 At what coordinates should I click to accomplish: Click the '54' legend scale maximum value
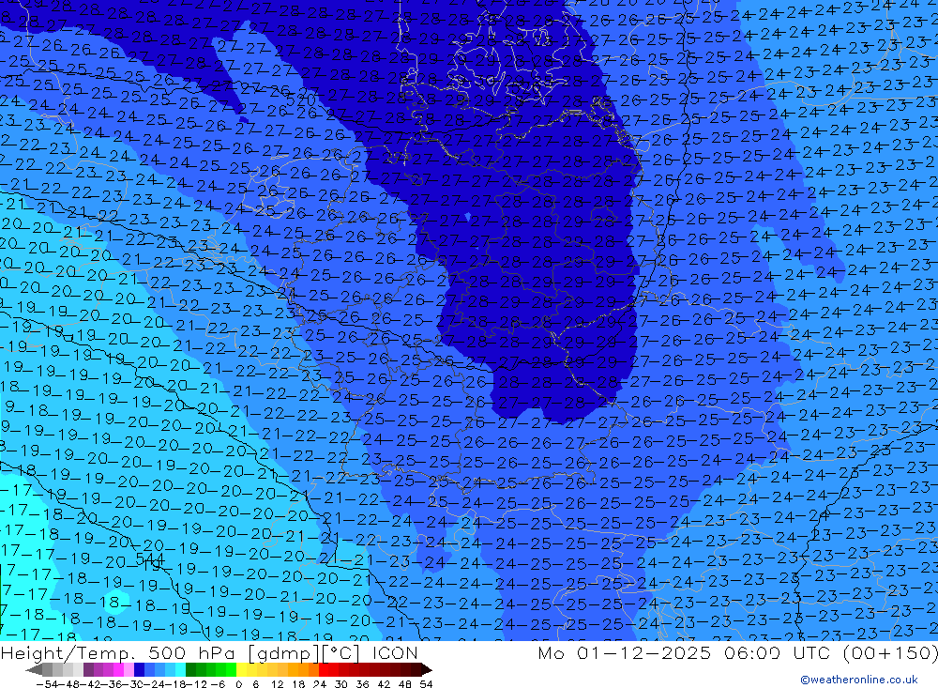coord(426,684)
